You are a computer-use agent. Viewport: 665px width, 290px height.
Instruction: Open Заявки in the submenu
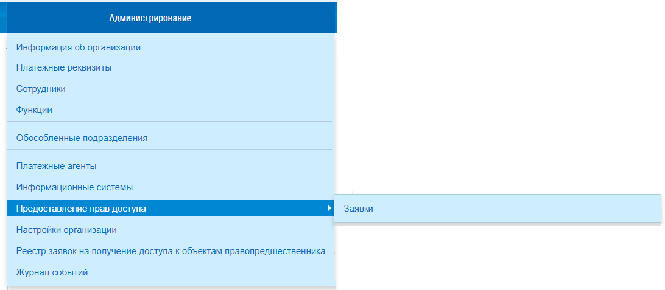pyautogui.click(x=498, y=209)
